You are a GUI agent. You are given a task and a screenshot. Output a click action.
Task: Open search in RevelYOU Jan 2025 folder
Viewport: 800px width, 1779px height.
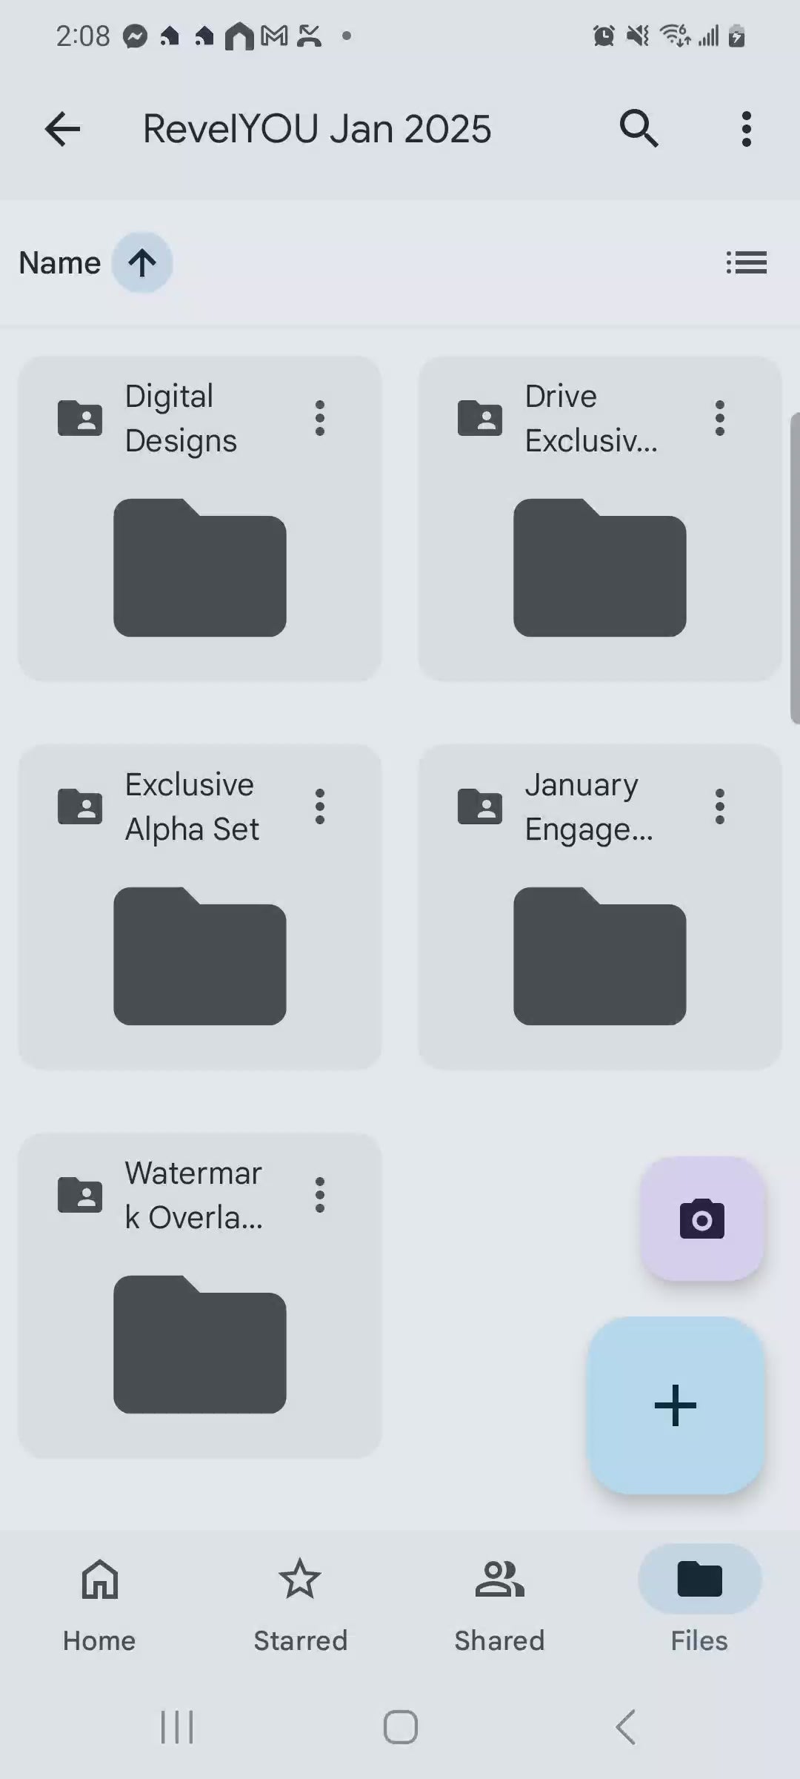(x=639, y=129)
